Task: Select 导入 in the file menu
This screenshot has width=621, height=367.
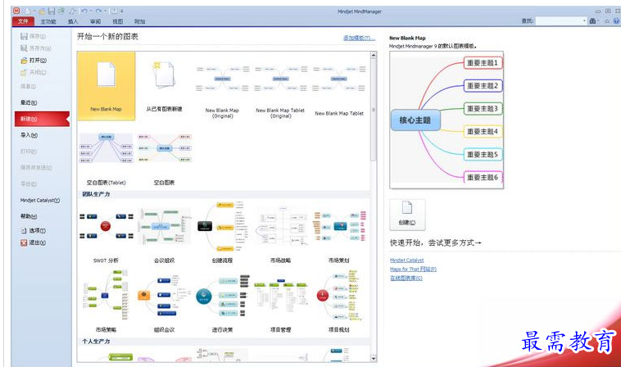Action: tap(29, 135)
